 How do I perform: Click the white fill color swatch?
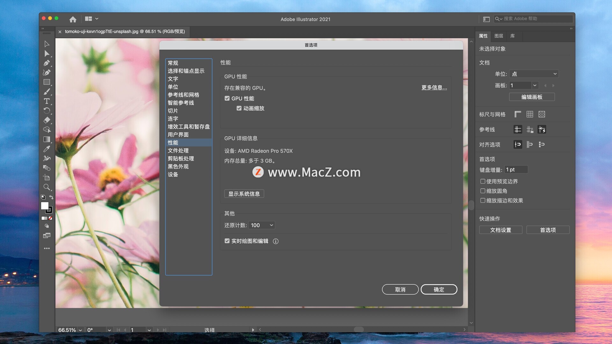tap(45, 206)
